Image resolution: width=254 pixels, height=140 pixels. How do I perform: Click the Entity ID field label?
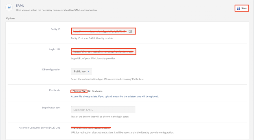(55, 29)
